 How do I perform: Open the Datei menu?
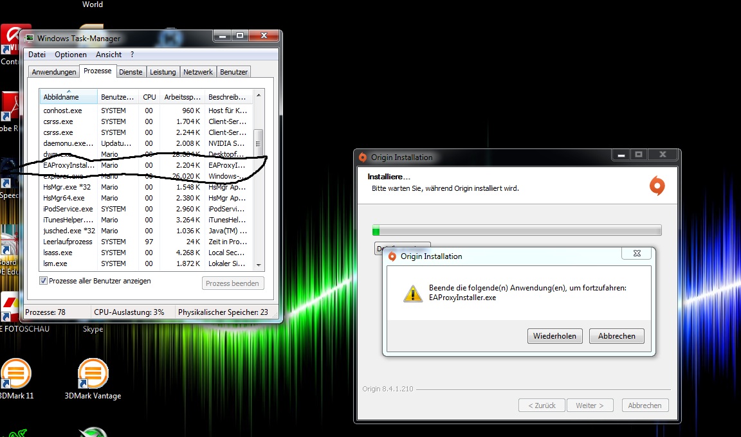tap(37, 54)
